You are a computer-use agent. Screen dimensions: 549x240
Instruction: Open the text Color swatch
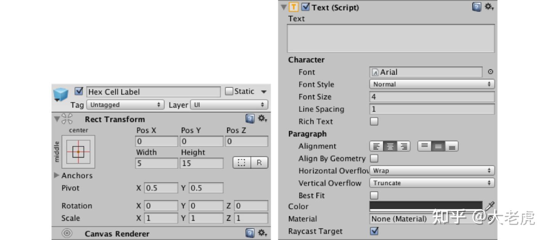click(426, 206)
